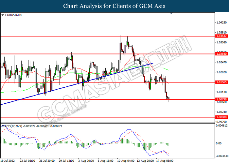The height and width of the screenshot is (163, 229).
Task: Click the 1.04250 price axis value
Action: tap(221, 22)
